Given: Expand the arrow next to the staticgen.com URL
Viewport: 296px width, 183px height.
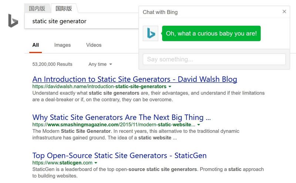Looking at the screenshot, I should [96, 163].
